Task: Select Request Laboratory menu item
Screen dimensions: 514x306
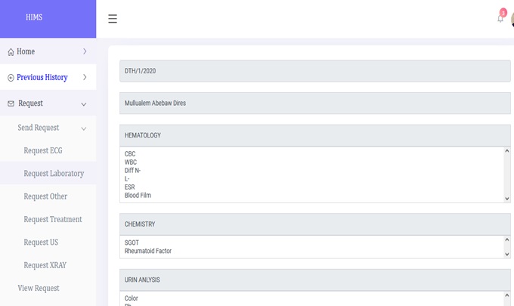Action: tap(54, 174)
